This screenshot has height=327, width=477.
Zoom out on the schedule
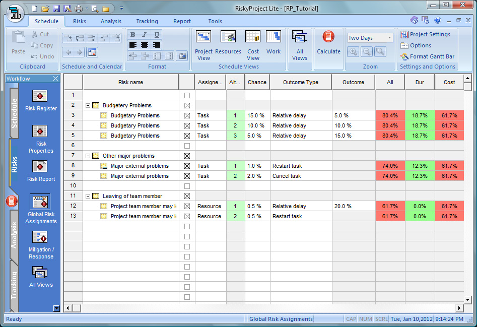[x=367, y=52]
